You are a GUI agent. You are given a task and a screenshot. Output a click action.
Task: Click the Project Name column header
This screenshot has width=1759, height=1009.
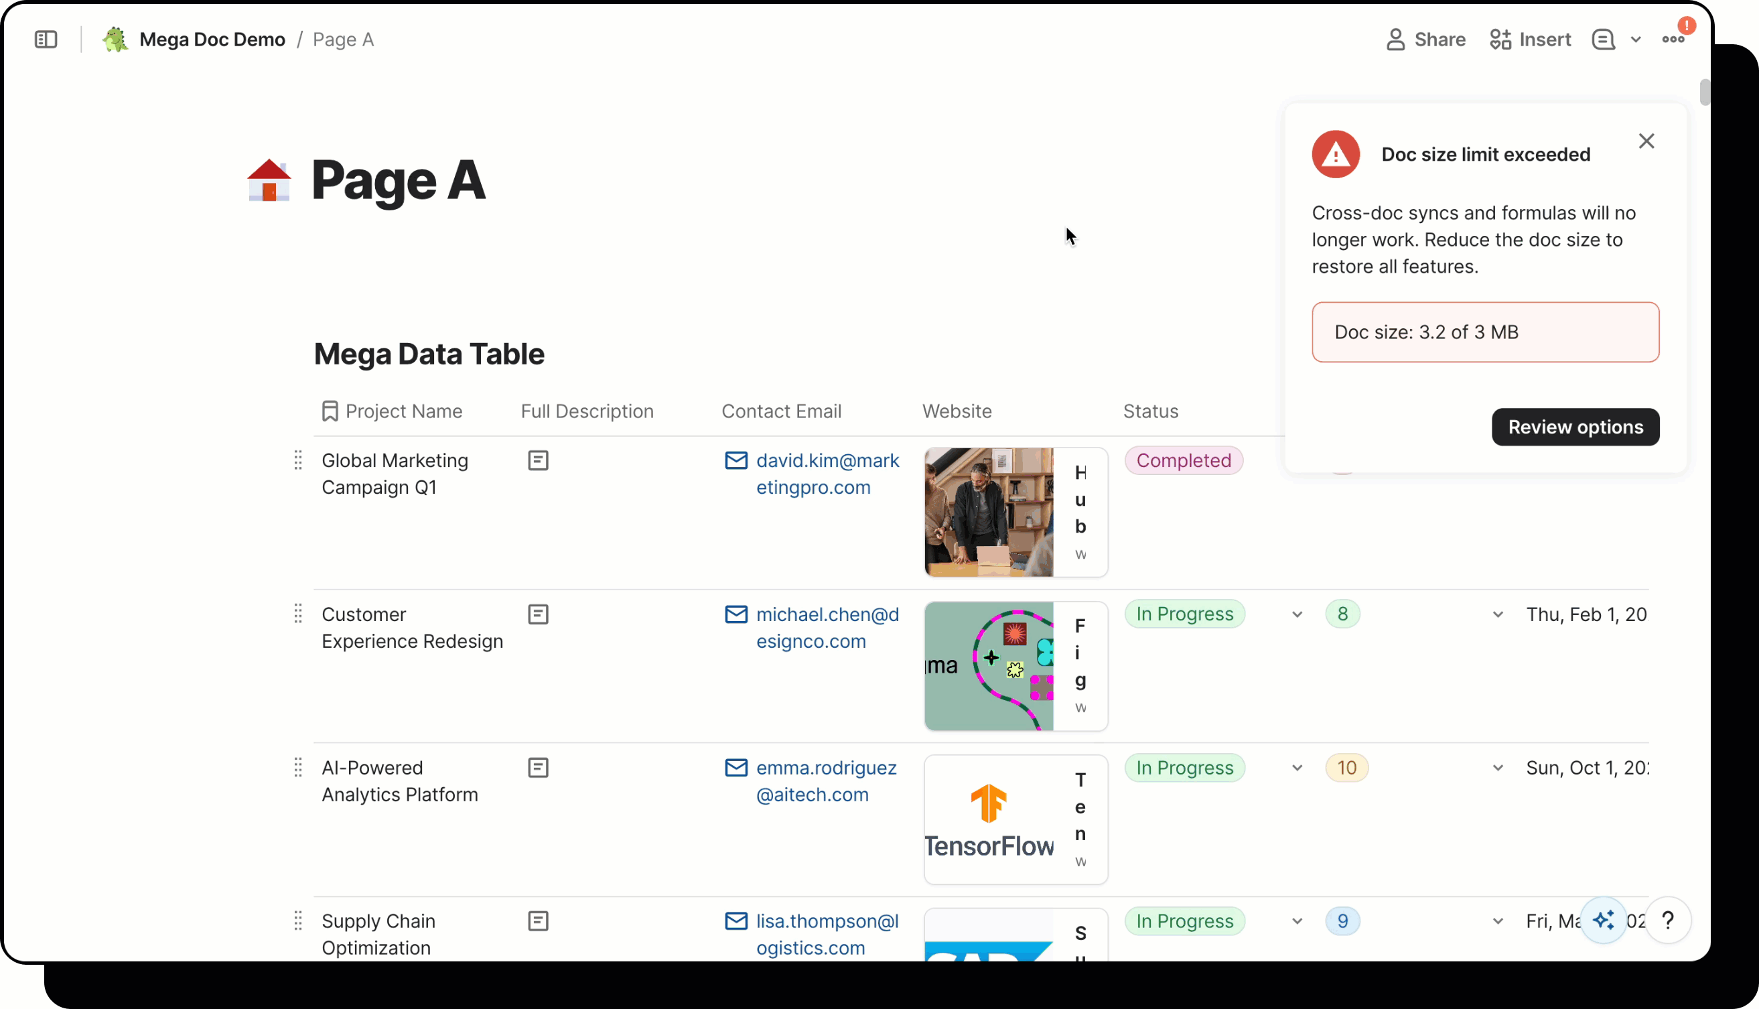pyautogui.click(x=403, y=411)
